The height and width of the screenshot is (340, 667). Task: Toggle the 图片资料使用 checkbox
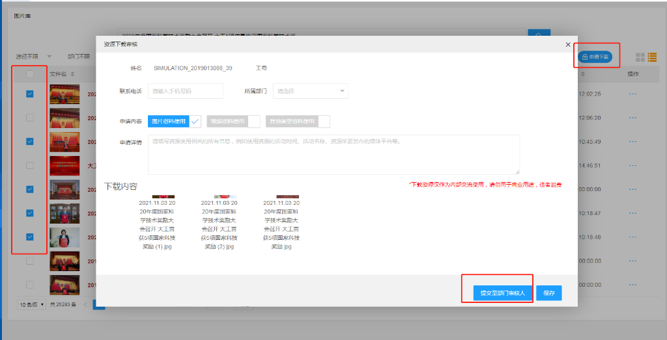195,121
